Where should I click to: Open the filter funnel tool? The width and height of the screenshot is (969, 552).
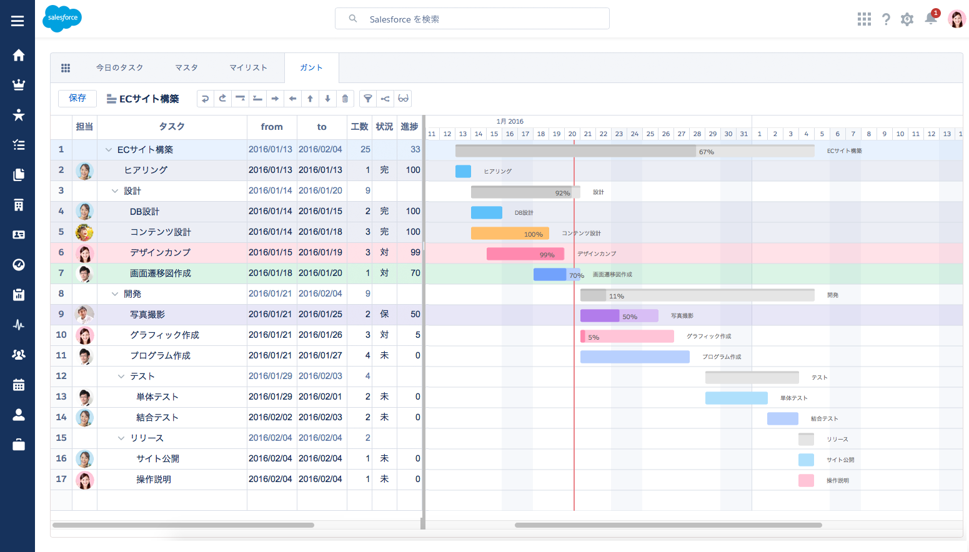tap(368, 99)
